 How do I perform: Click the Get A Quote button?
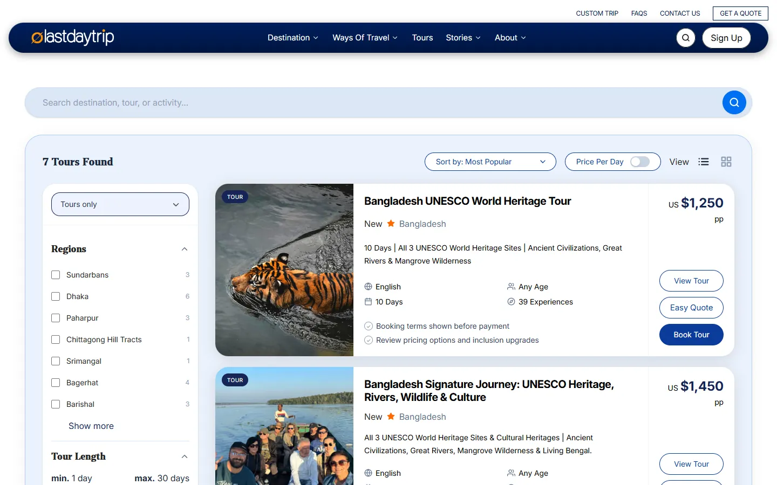[741, 13]
